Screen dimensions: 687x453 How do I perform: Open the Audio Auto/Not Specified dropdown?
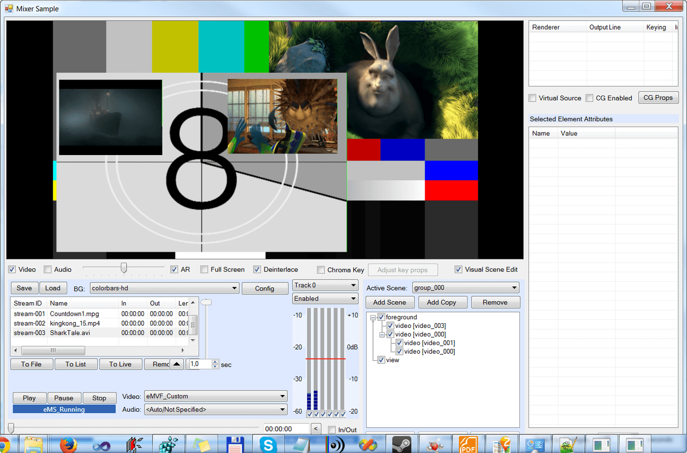tap(216, 410)
